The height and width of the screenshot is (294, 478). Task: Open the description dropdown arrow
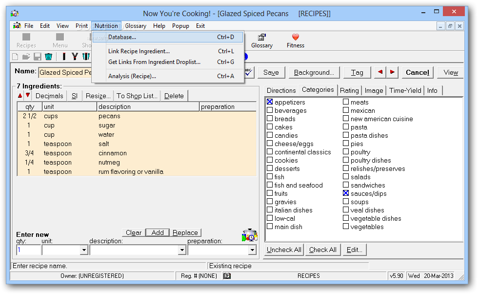[182, 250]
